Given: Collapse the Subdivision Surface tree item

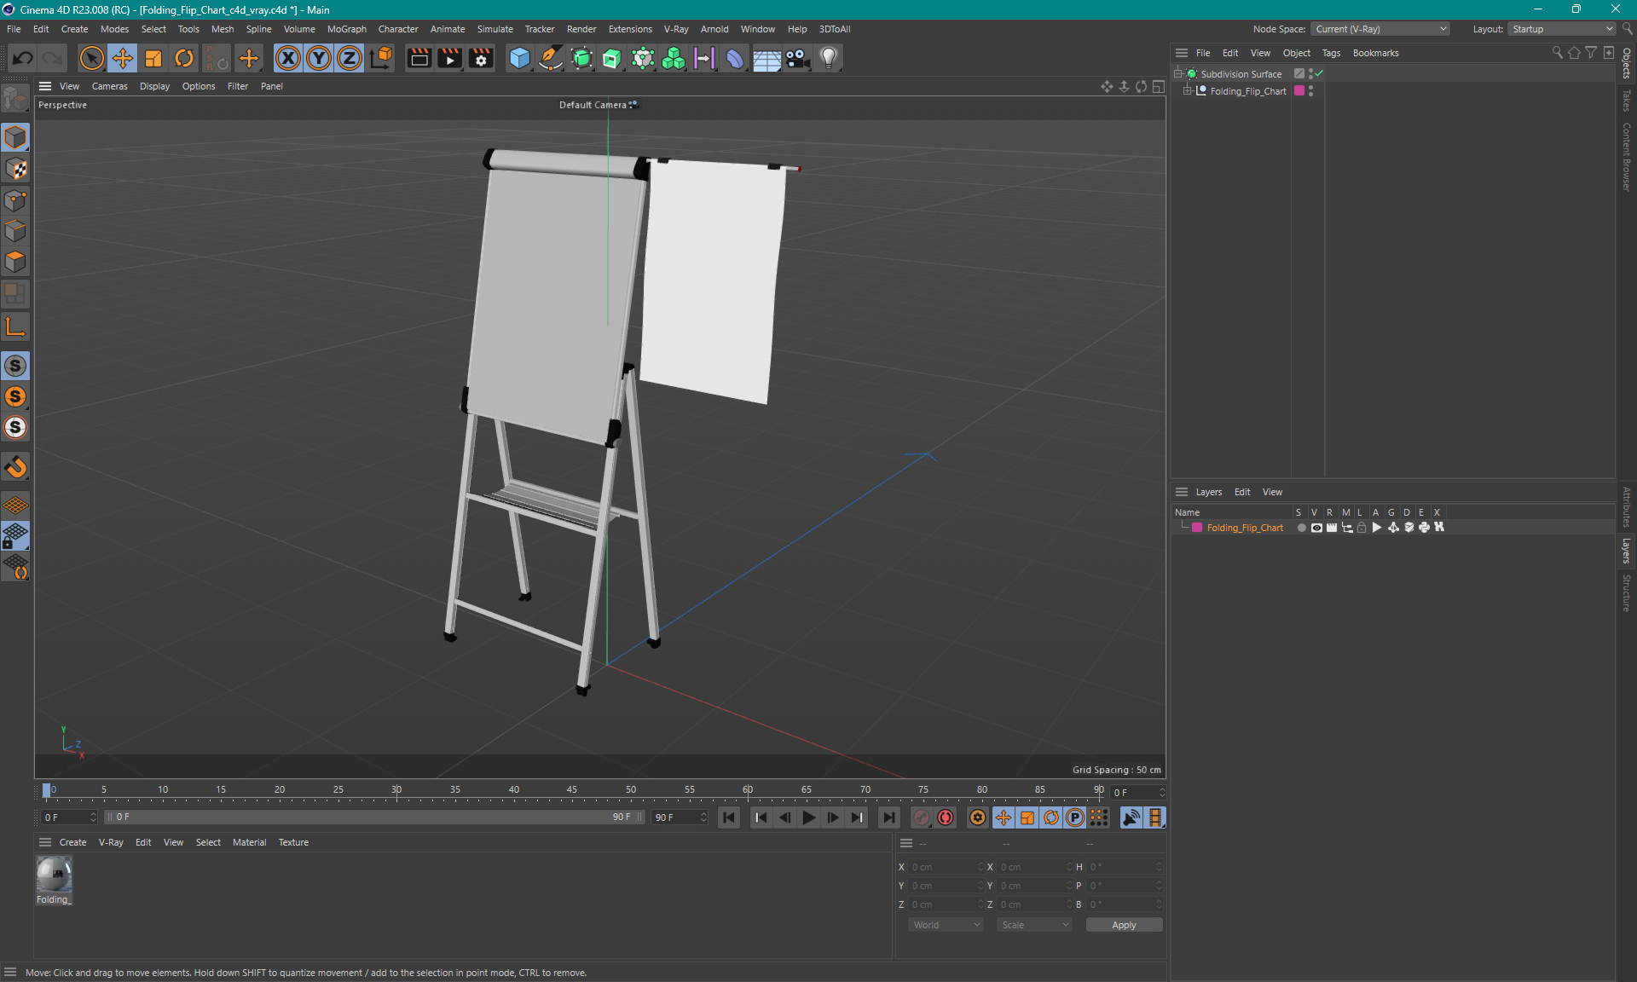Looking at the screenshot, I should point(1178,74).
